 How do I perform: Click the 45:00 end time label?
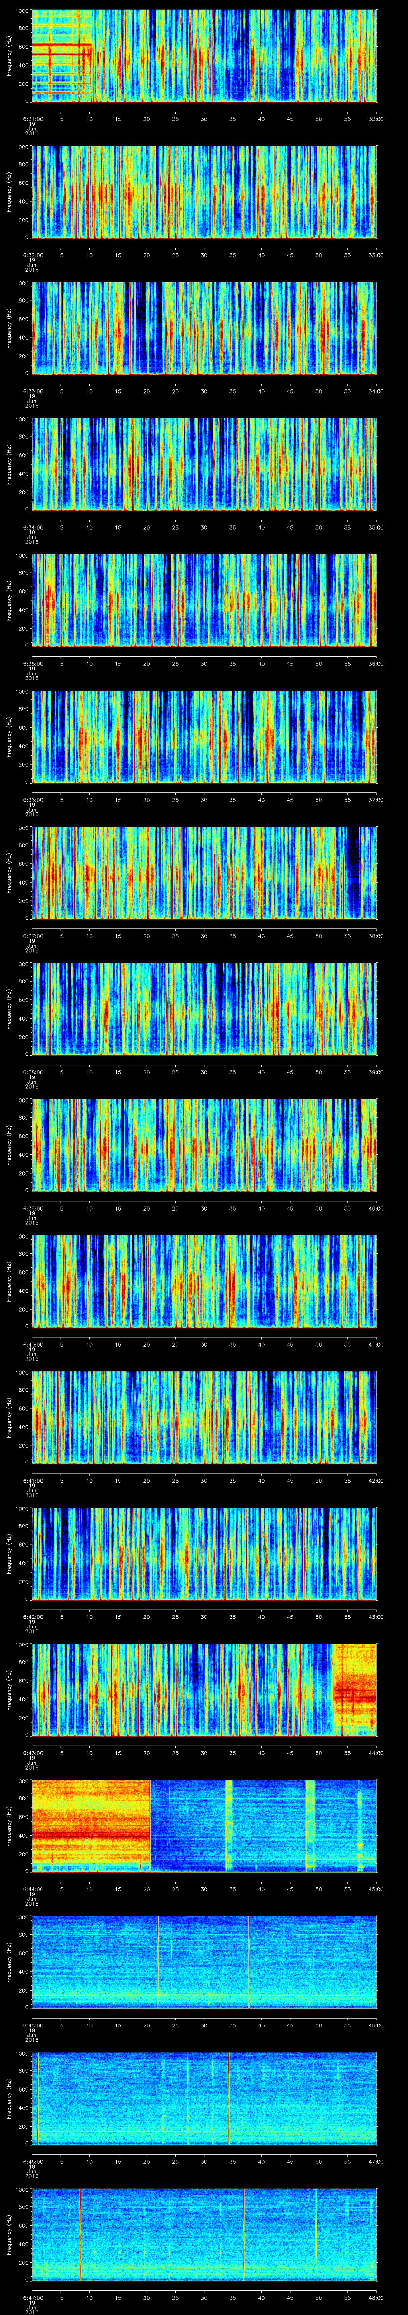click(376, 1889)
